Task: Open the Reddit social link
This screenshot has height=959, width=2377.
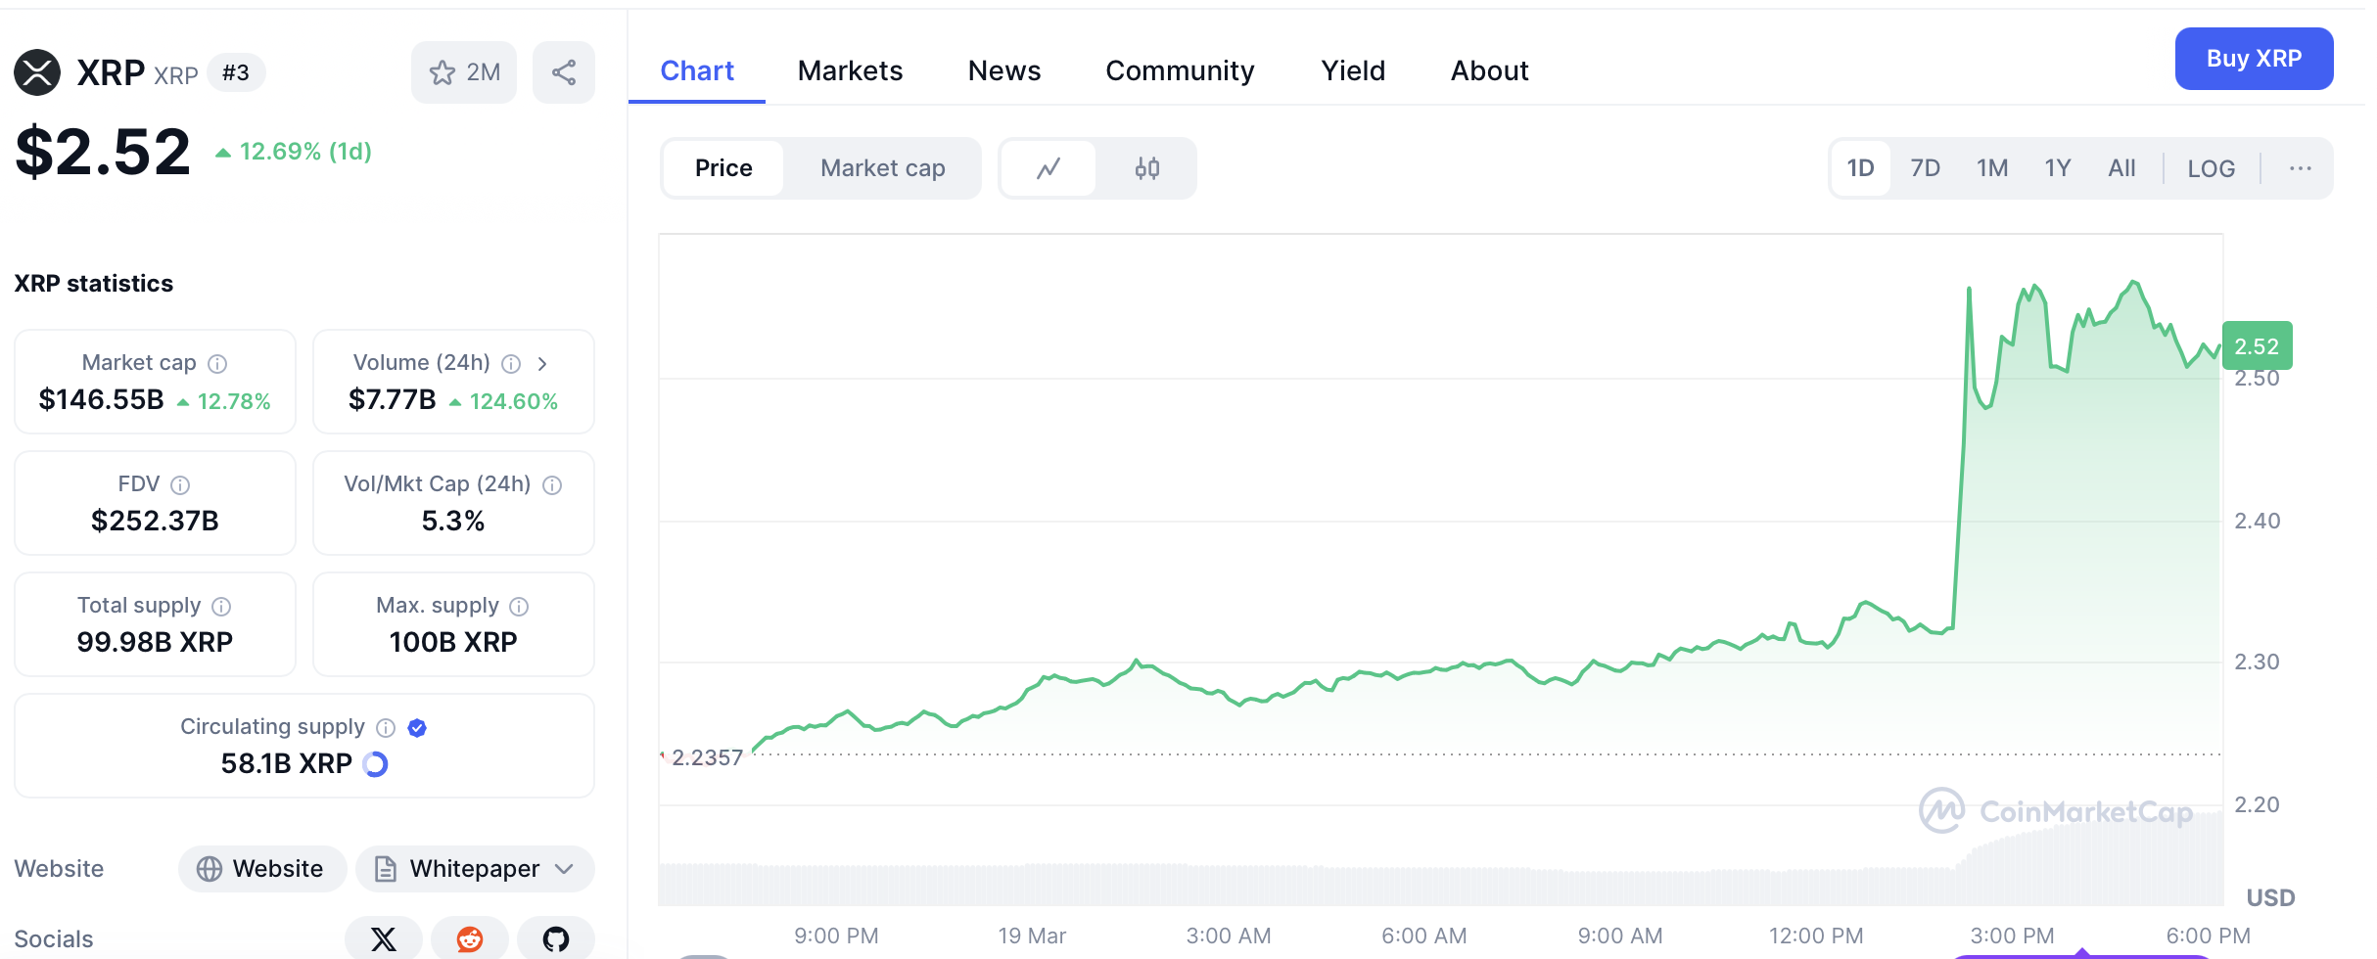Action: pos(470,938)
